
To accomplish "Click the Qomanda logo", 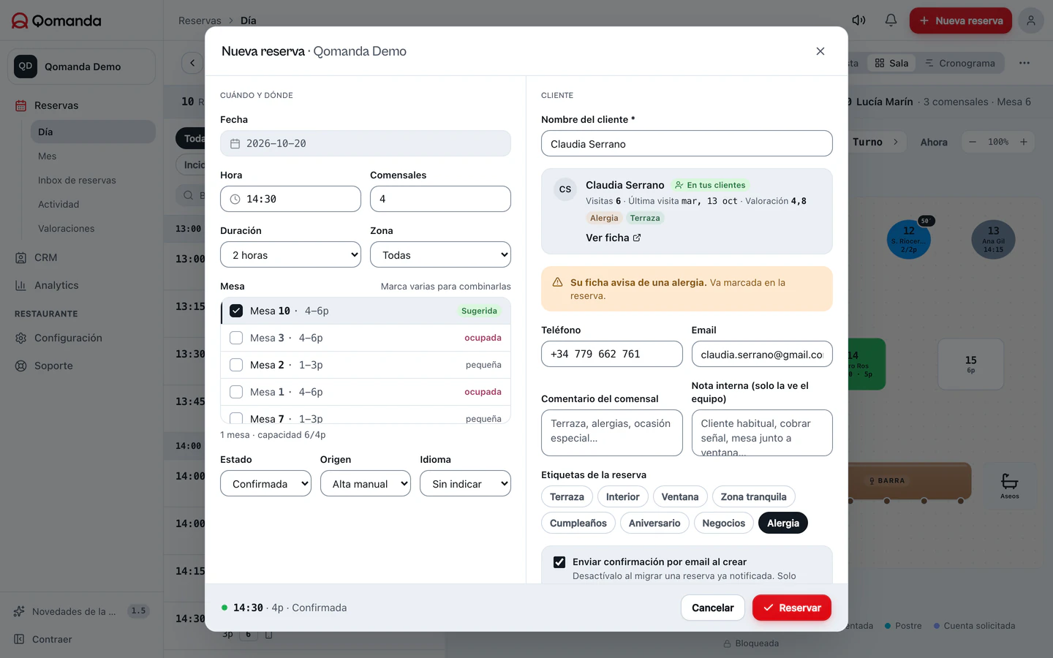I will [57, 20].
